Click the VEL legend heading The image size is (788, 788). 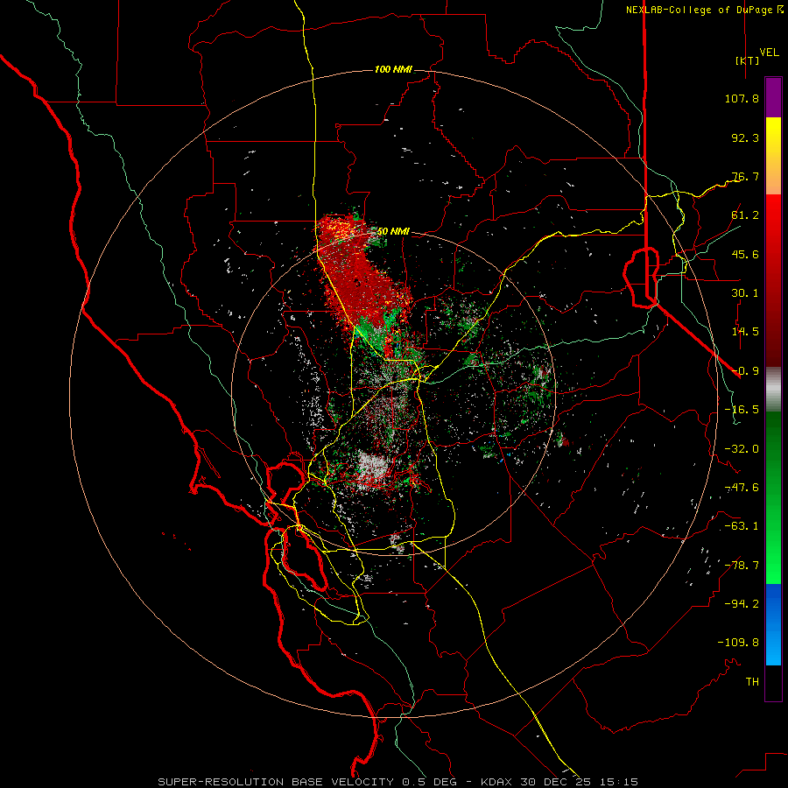[769, 53]
